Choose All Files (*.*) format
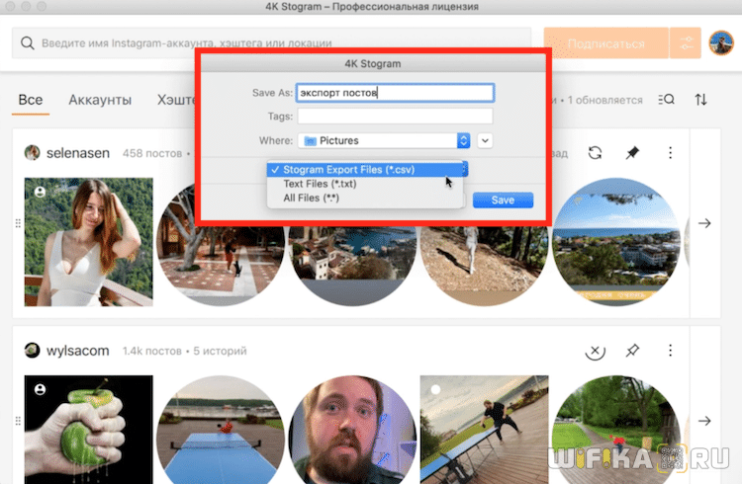This screenshot has width=742, height=484. [365, 198]
